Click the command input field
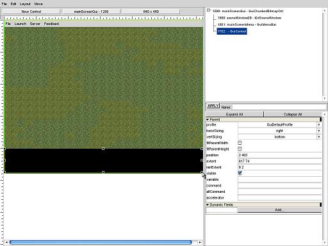The height and width of the screenshot is (246, 328). pyautogui.click(x=279, y=186)
